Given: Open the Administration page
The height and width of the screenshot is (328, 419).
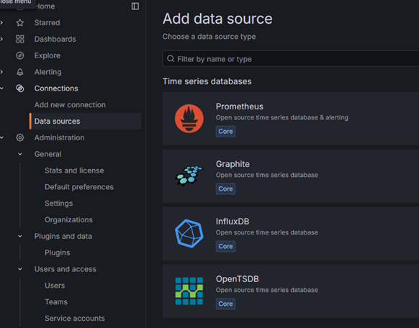Looking at the screenshot, I should pos(59,137).
